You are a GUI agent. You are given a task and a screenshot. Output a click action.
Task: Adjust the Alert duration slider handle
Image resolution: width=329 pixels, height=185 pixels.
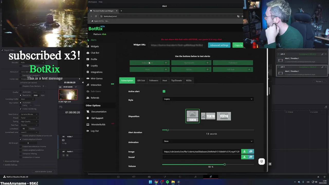click(x=168, y=130)
